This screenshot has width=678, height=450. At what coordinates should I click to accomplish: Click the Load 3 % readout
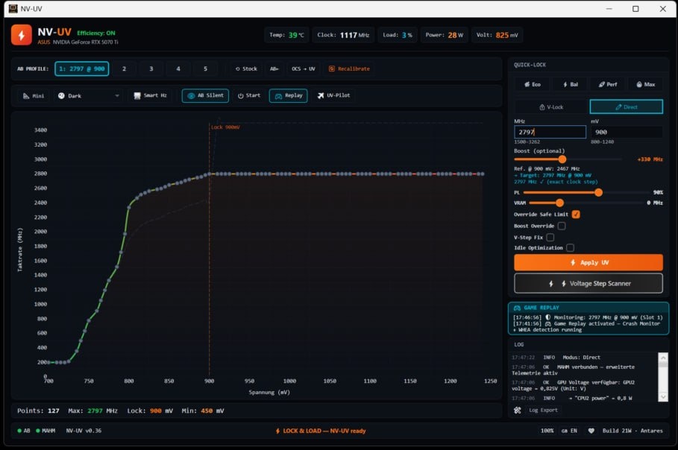398,35
